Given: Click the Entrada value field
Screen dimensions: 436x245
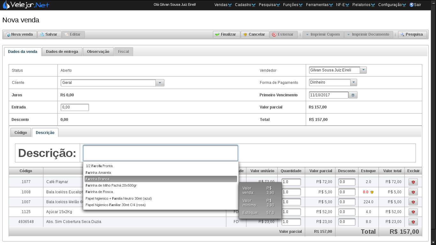Looking at the screenshot, I should tap(75, 107).
